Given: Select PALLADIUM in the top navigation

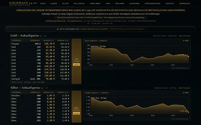Looking at the screenshot, I should click(79, 3).
